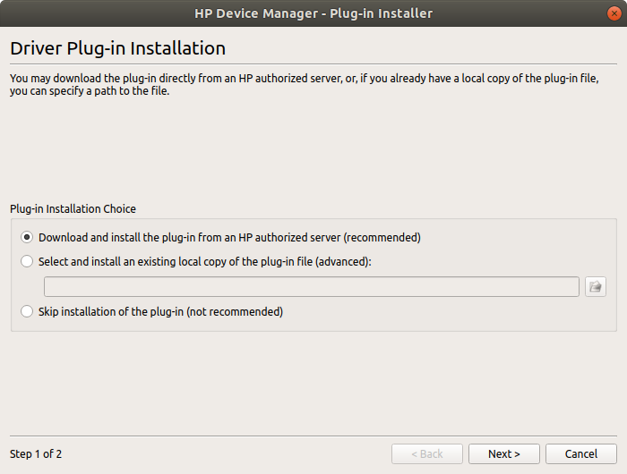Click the browse folder icon button
627x474 pixels.
pos(596,286)
